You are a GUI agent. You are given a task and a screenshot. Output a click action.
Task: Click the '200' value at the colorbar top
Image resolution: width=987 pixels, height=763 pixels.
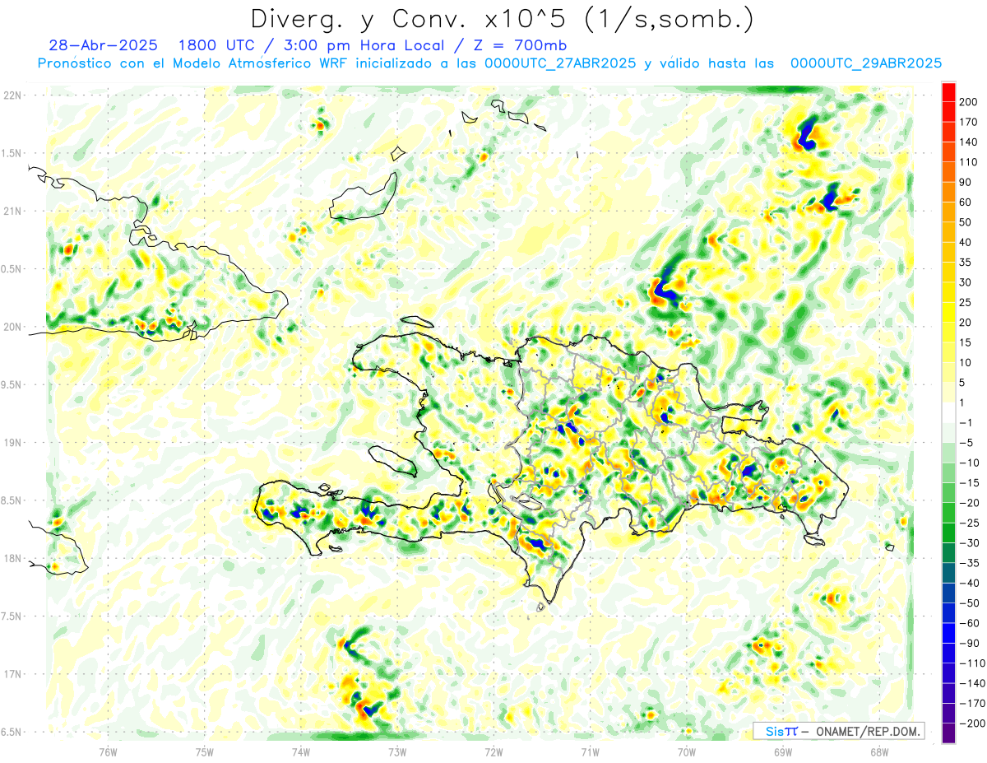969,102
